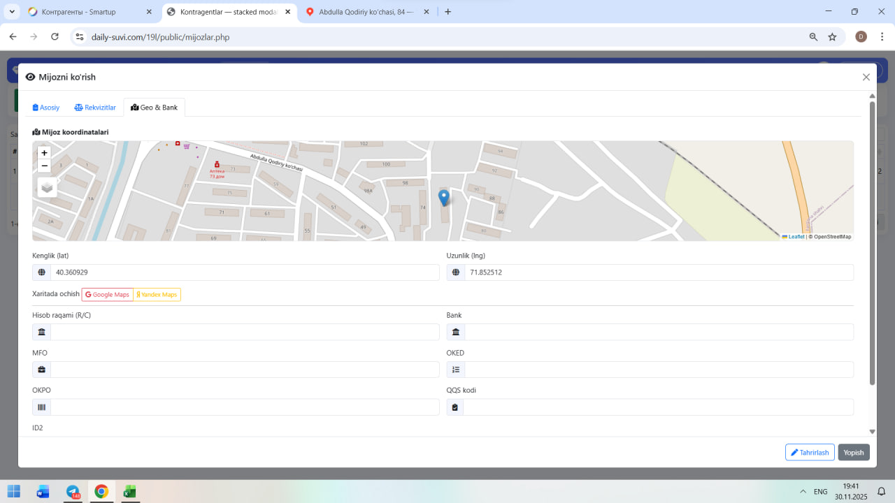
Task: Expand the hidden system tray icons
Action: tap(801, 491)
